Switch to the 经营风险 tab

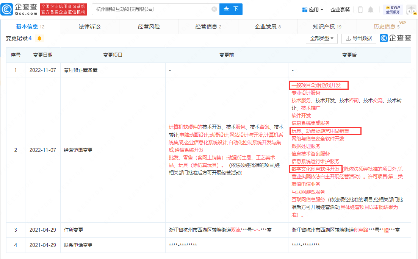[149, 27]
